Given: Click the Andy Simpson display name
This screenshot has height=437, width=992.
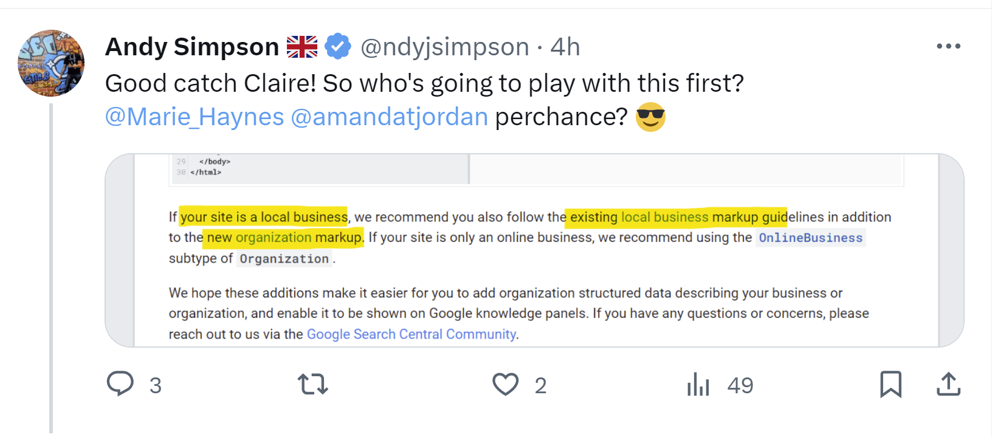Looking at the screenshot, I should pyautogui.click(x=192, y=47).
